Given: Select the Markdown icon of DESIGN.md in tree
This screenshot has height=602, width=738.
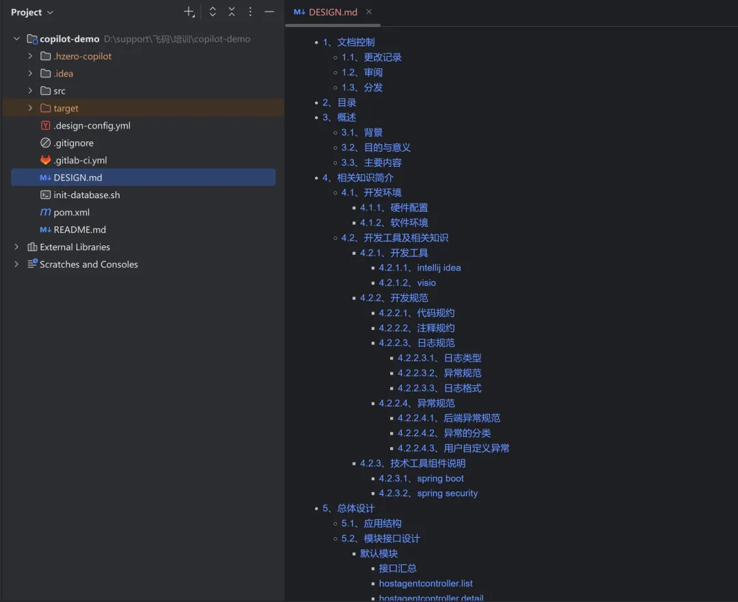Looking at the screenshot, I should pos(46,178).
